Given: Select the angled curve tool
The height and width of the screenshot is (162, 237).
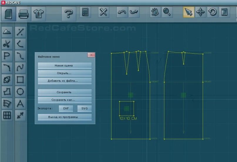Looking at the screenshot, I should pyautogui.click(x=20, y=44).
